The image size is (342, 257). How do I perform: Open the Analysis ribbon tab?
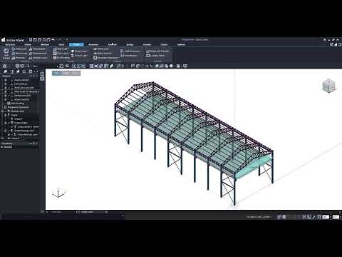click(113, 44)
